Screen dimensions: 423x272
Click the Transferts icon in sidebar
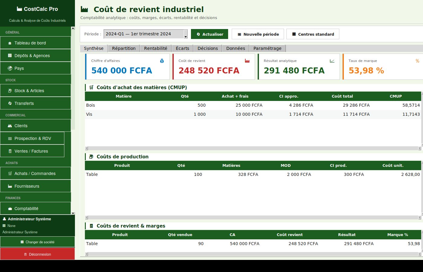coord(10,103)
